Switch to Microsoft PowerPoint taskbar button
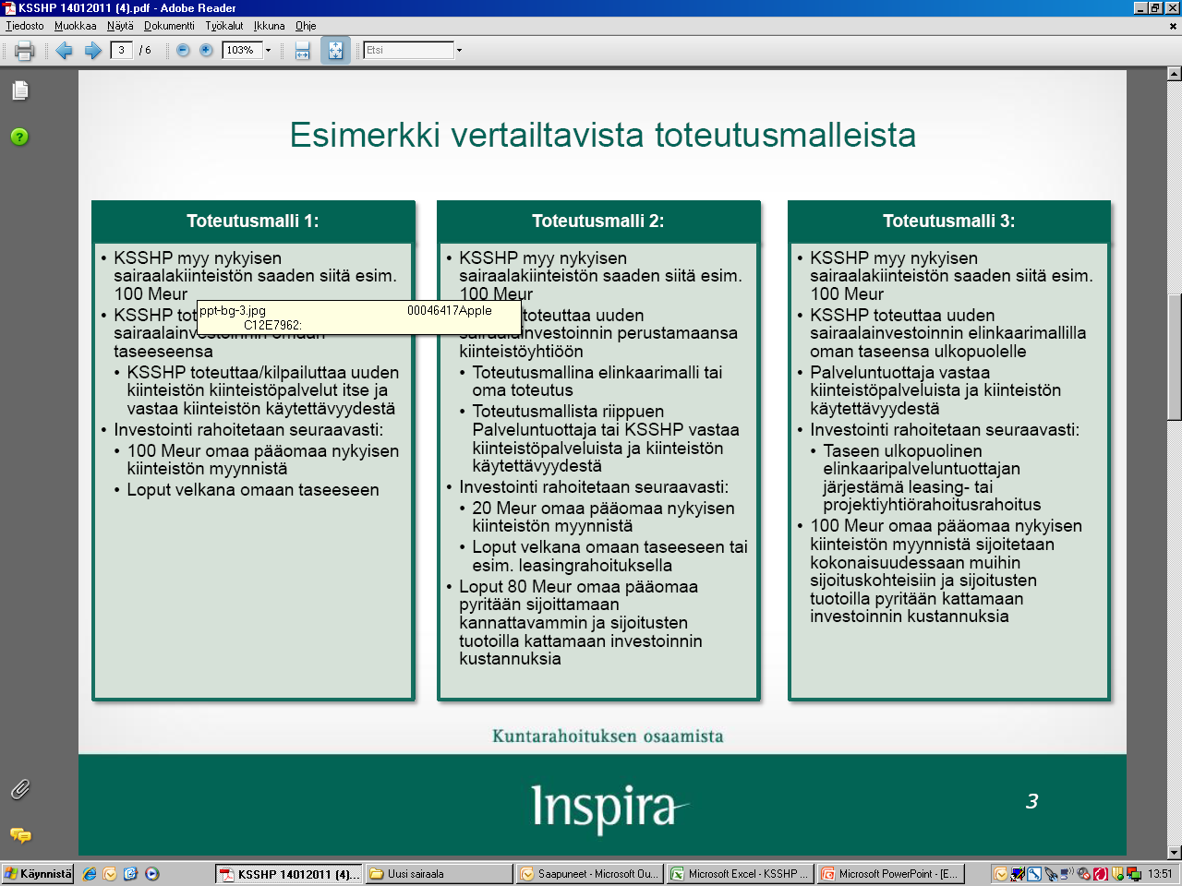This screenshot has height=886, width=1182. pyautogui.click(x=890, y=873)
